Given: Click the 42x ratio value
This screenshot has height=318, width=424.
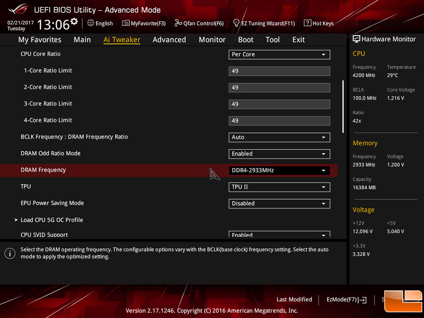Looking at the screenshot, I should (x=357, y=121).
